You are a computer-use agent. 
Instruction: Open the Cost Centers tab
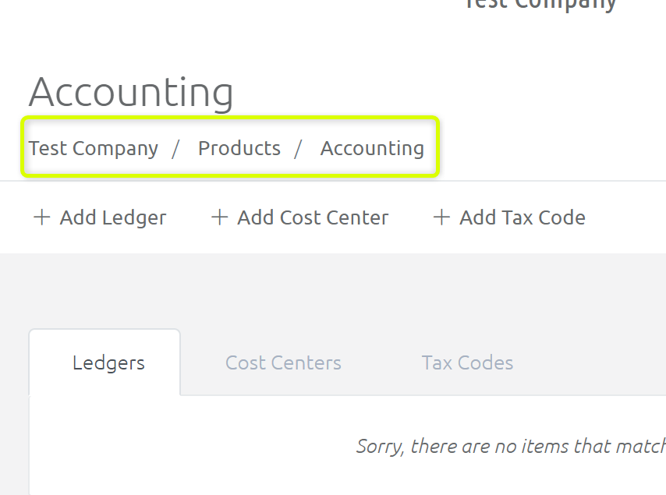(283, 362)
